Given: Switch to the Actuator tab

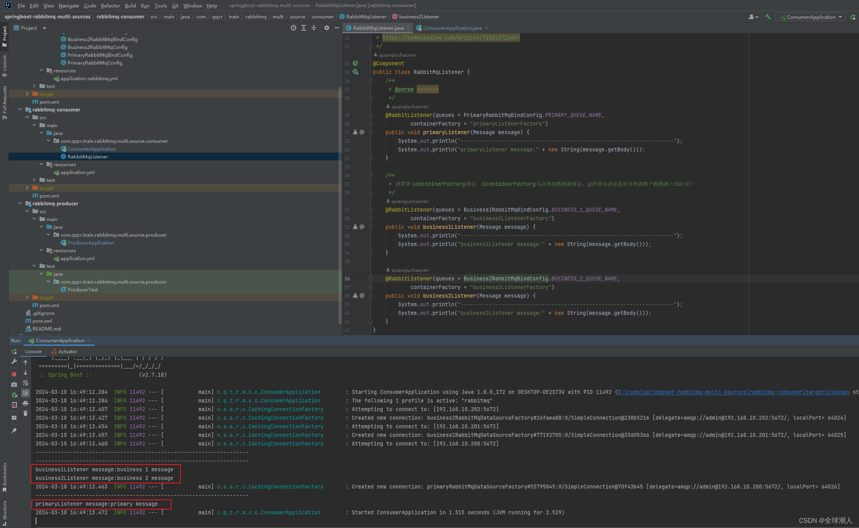Looking at the screenshot, I should [x=64, y=351].
